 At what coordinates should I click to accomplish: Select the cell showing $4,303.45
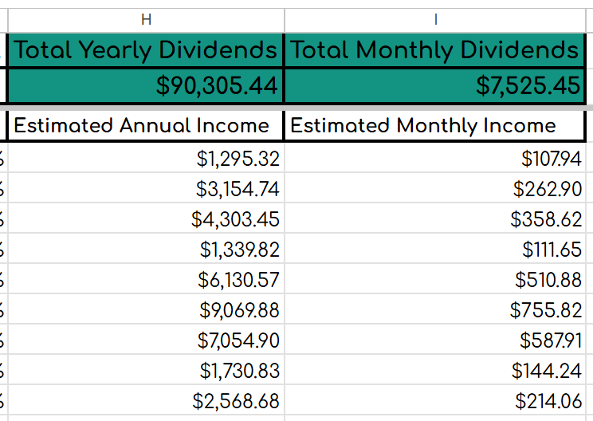pos(146,218)
